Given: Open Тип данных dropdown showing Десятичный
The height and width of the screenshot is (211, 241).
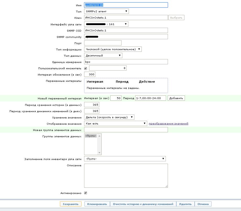Looking at the screenshot, I should click(x=103, y=55).
